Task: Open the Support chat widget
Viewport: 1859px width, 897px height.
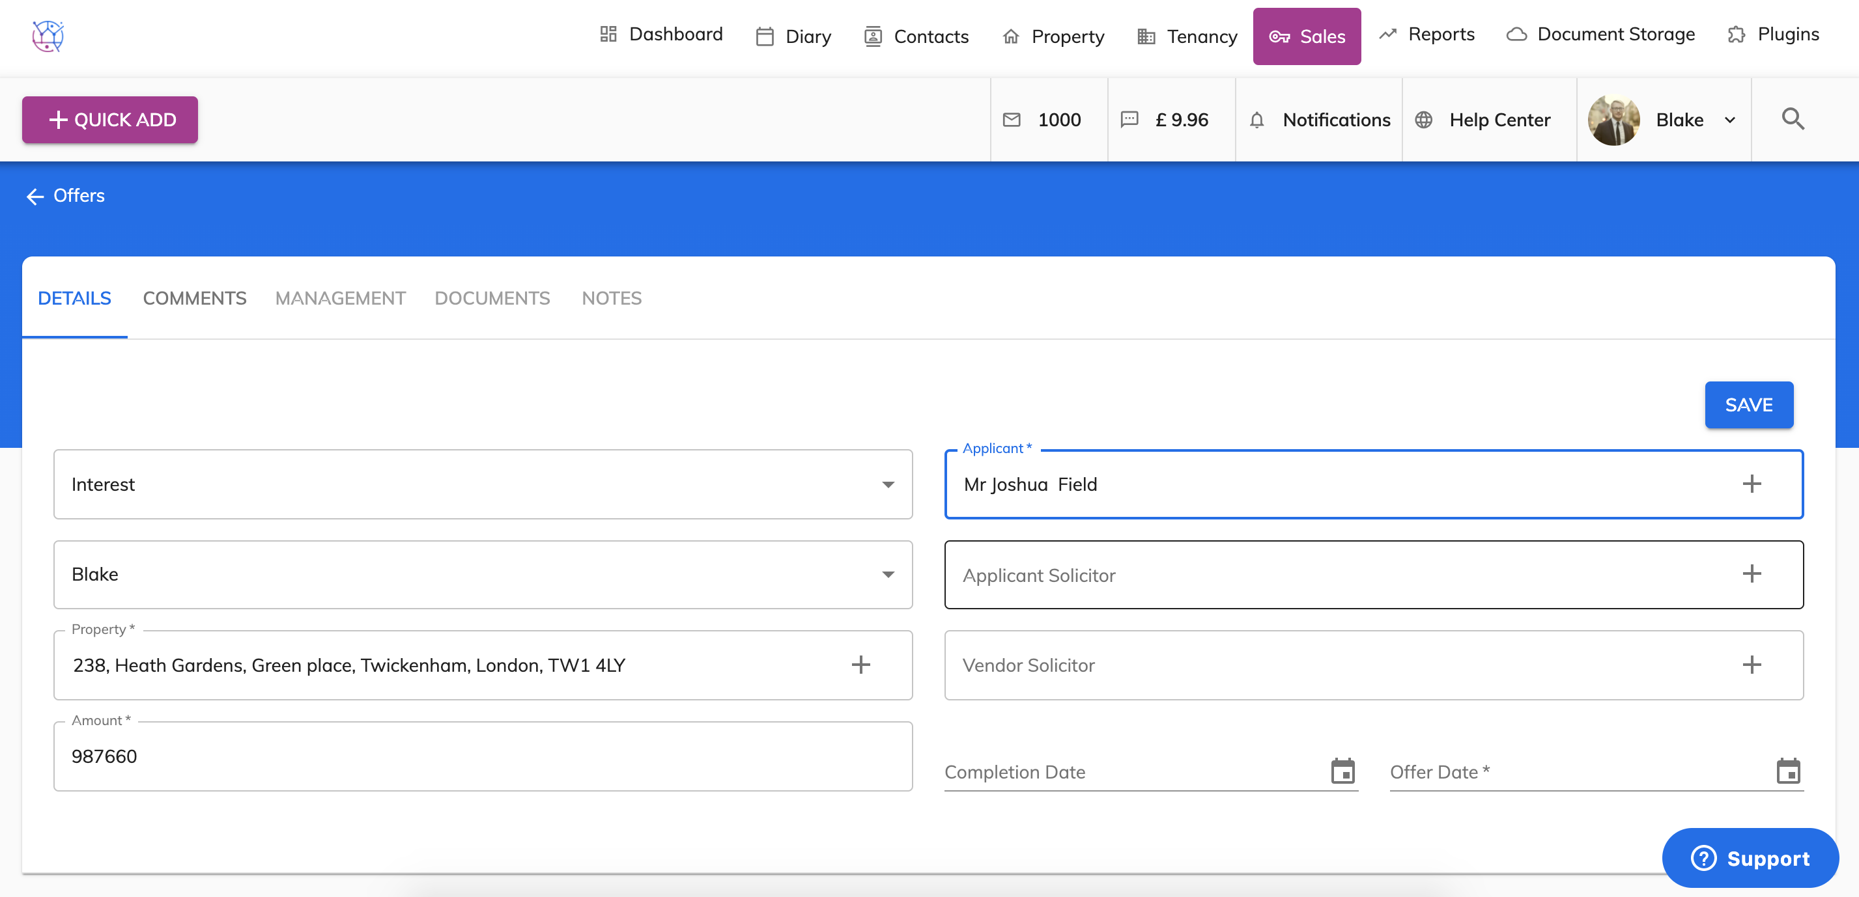Action: [1750, 858]
